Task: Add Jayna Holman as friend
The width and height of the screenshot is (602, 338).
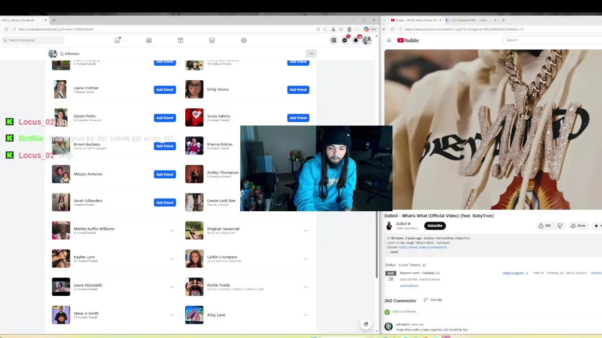Action: pyautogui.click(x=165, y=90)
